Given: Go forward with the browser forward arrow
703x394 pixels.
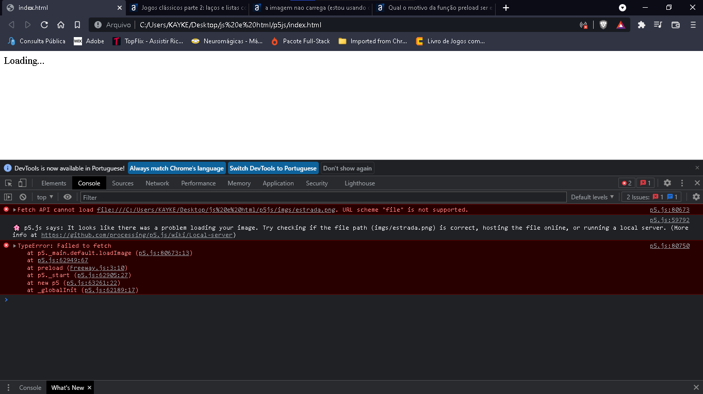Looking at the screenshot, I should pyautogui.click(x=28, y=25).
